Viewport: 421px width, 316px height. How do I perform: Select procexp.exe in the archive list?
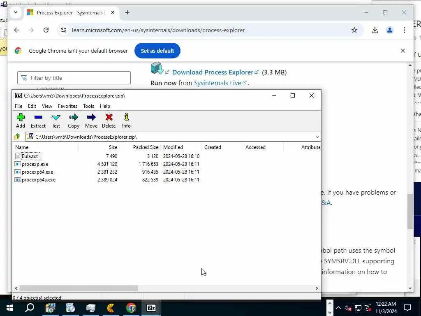(35, 164)
